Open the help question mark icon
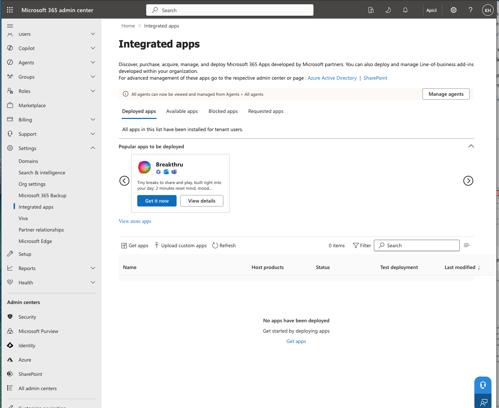Image resolution: width=499 pixels, height=408 pixels. [x=471, y=10]
